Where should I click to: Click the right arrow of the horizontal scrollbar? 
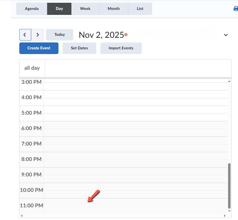225,216
